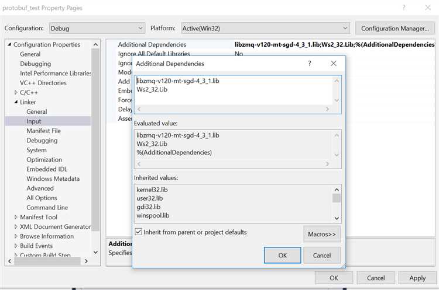This screenshot has height=290, width=439.
Task: Click Cancel in Additional Dependencies dialog
Action: click(322, 256)
